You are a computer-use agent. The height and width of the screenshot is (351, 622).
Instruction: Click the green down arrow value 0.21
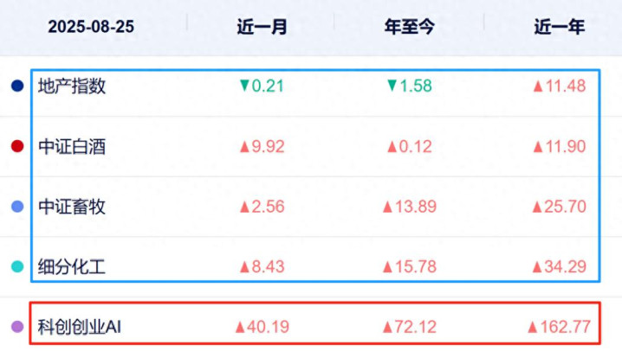click(262, 86)
